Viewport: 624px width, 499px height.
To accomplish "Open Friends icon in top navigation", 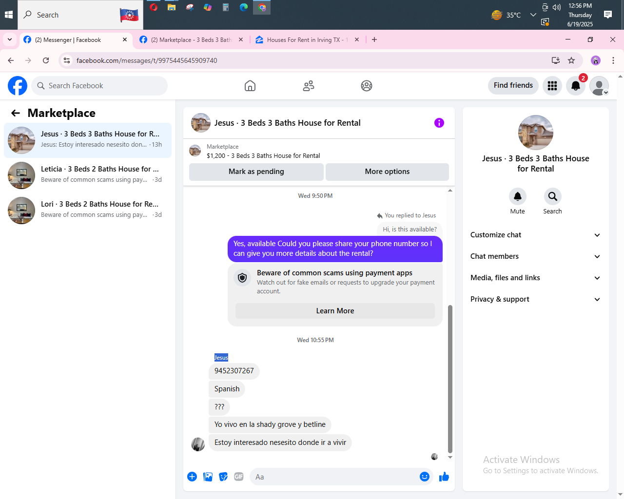I will click(309, 86).
